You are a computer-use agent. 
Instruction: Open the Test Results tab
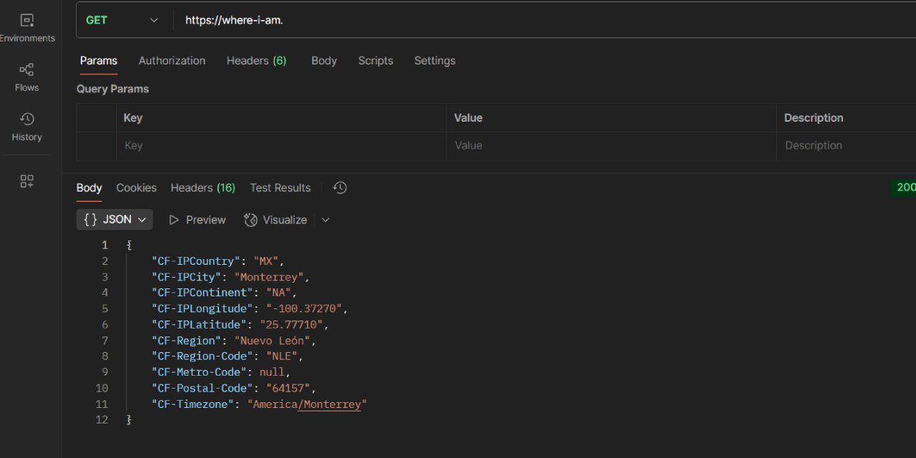click(x=281, y=187)
